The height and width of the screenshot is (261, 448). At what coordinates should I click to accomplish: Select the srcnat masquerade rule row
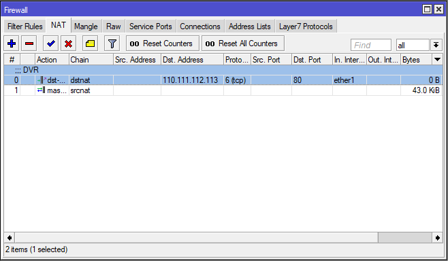coord(223,90)
